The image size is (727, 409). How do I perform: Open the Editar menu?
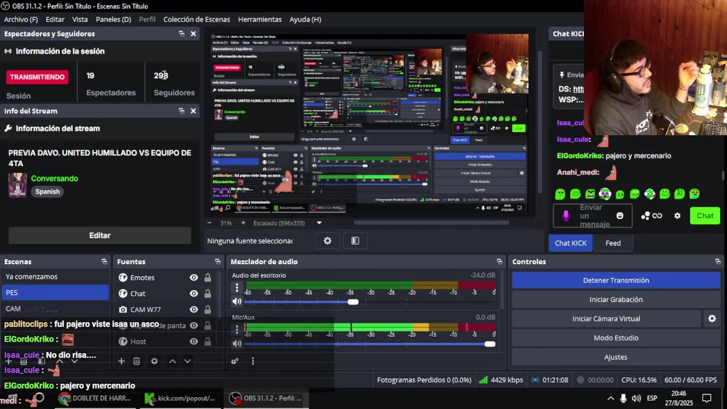55,19
